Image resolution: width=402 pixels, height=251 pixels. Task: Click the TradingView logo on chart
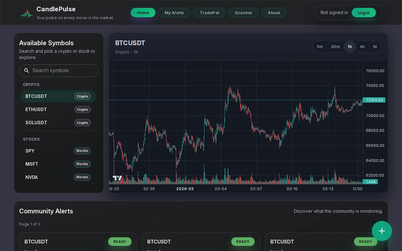coord(117,178)
